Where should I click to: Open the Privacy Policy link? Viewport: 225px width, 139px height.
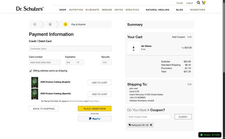[94, 101]
